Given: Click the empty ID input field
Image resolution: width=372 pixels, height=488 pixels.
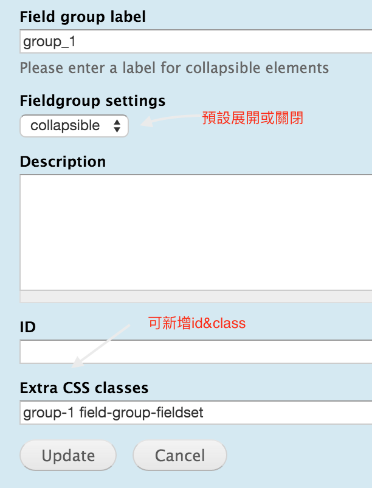Looking at the screenshot, I should point(196,352).
